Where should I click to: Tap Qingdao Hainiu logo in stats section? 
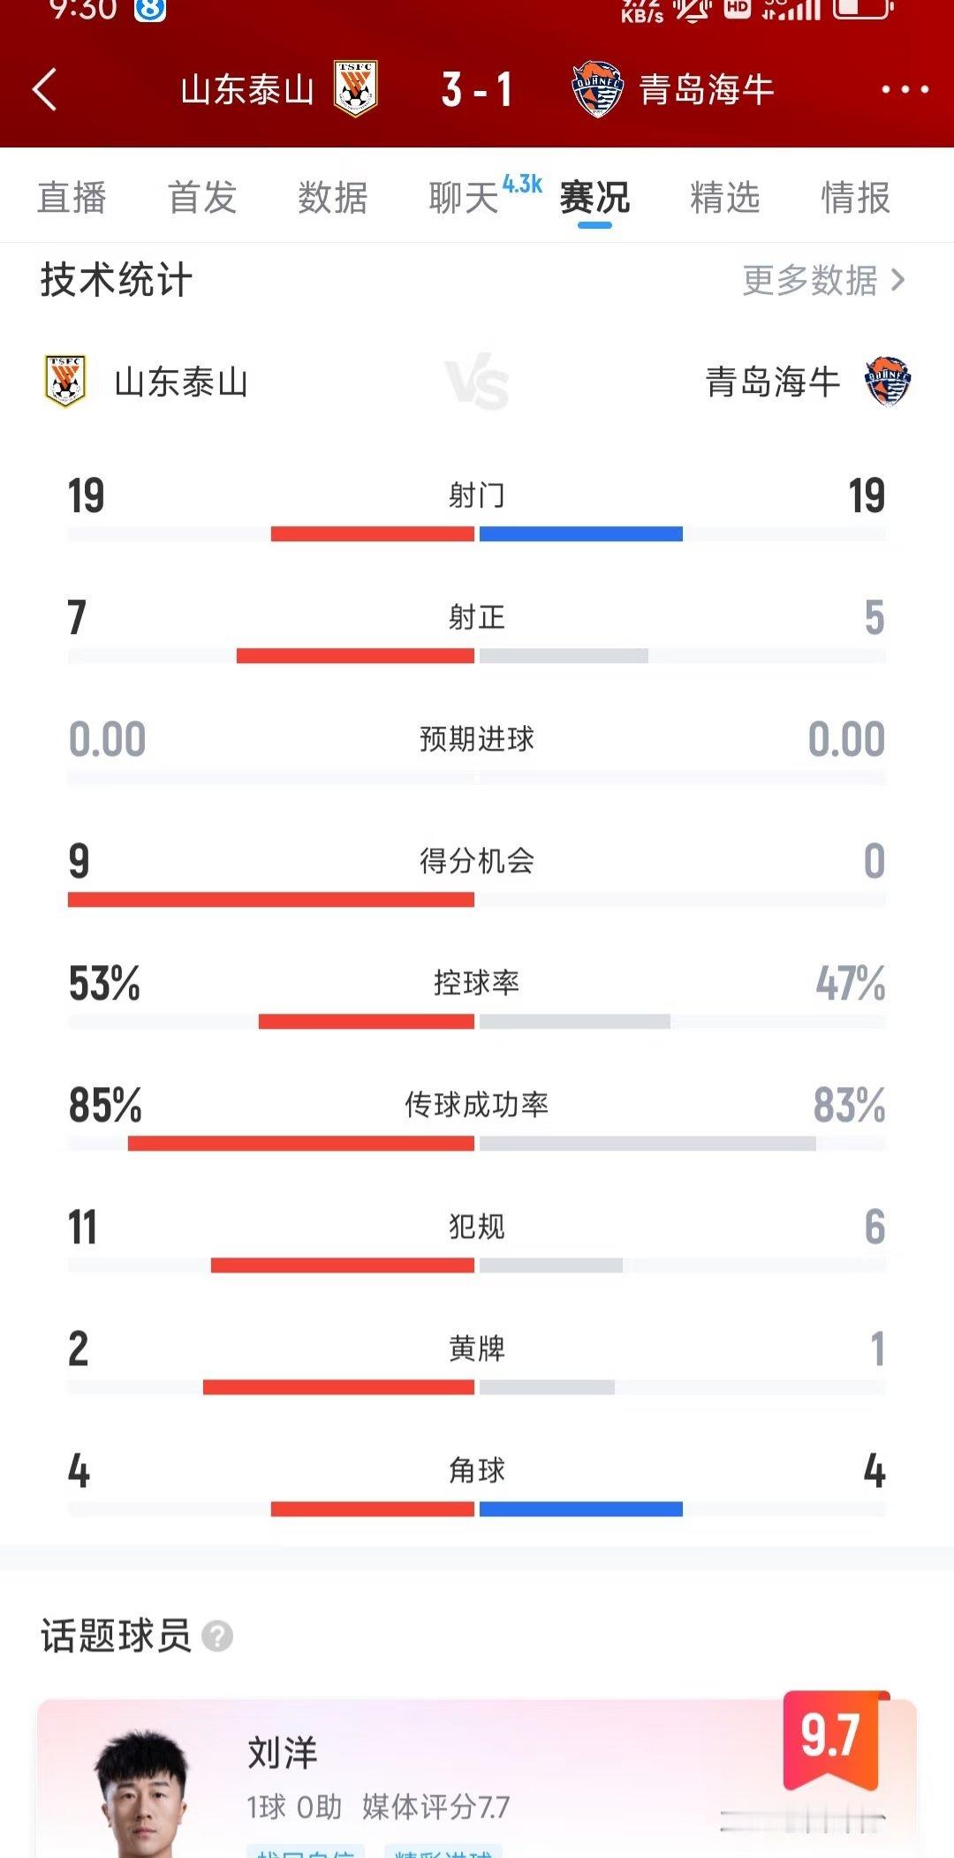(888, 381)
